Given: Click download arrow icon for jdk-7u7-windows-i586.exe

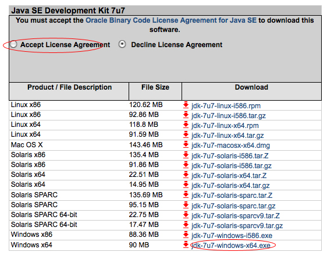Looking at the screenshot, I should pyautogui.click(x=186, y=235).
